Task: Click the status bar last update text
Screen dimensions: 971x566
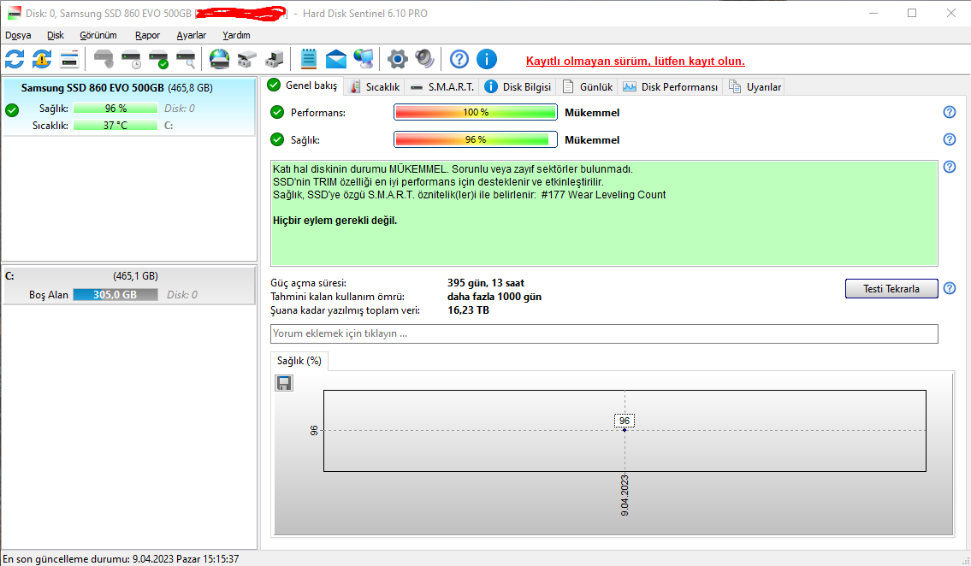Action: click(121, 558)
